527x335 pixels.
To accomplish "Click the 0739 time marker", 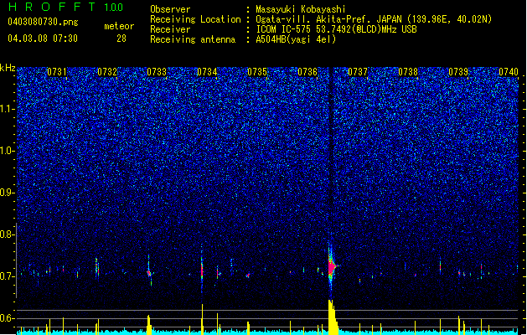I will 458,72.
